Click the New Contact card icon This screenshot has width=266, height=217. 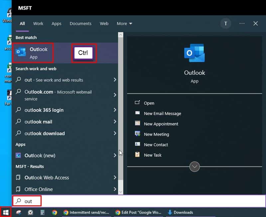click(x=137, y=144)
